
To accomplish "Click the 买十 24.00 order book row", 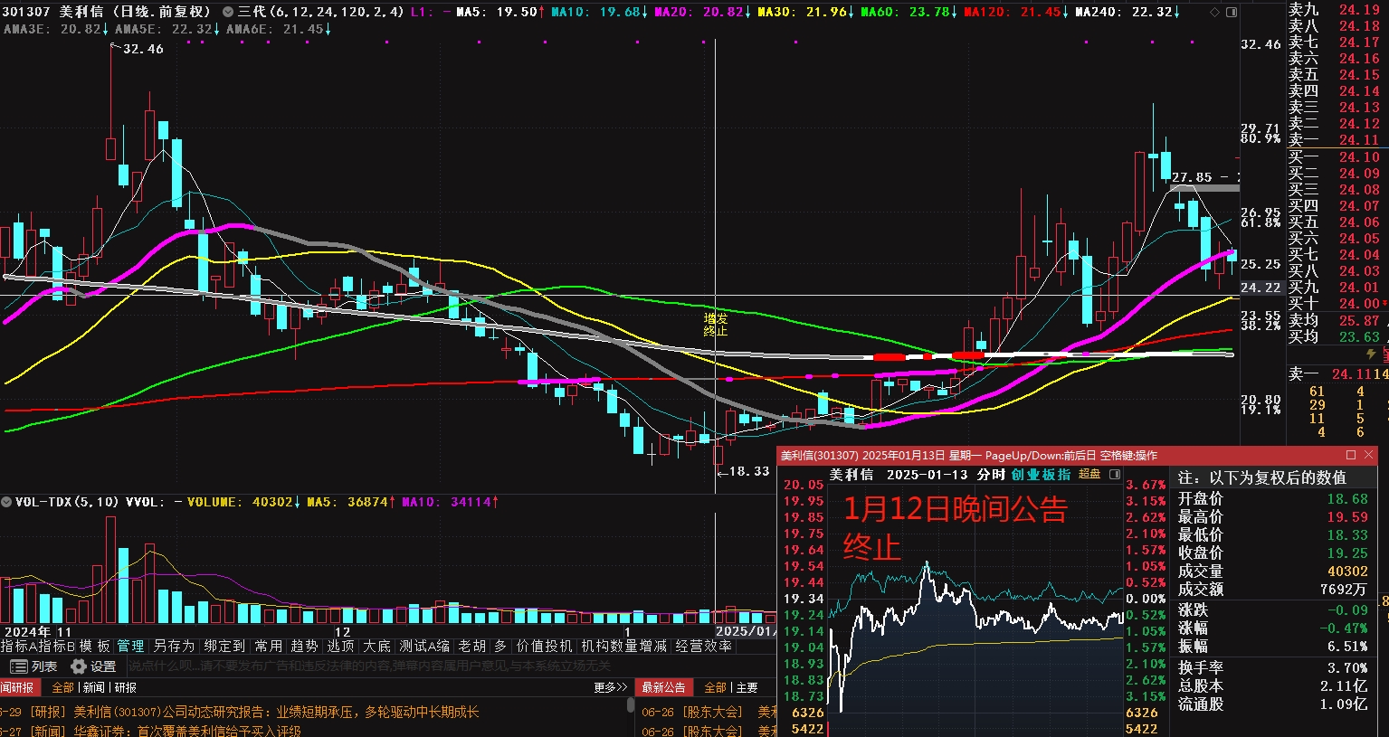I will 1336,303.
